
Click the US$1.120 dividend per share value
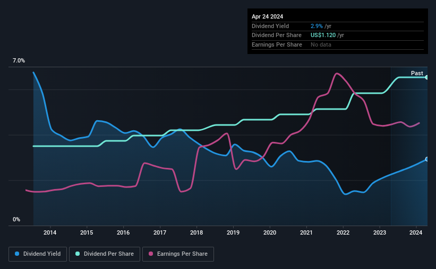tap(323, 35)
